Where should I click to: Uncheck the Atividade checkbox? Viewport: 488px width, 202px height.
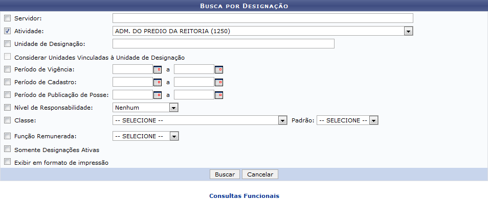(7, 31)
